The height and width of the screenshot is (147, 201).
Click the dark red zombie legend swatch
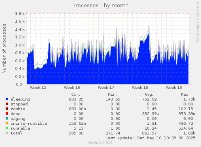pos(7,109)
